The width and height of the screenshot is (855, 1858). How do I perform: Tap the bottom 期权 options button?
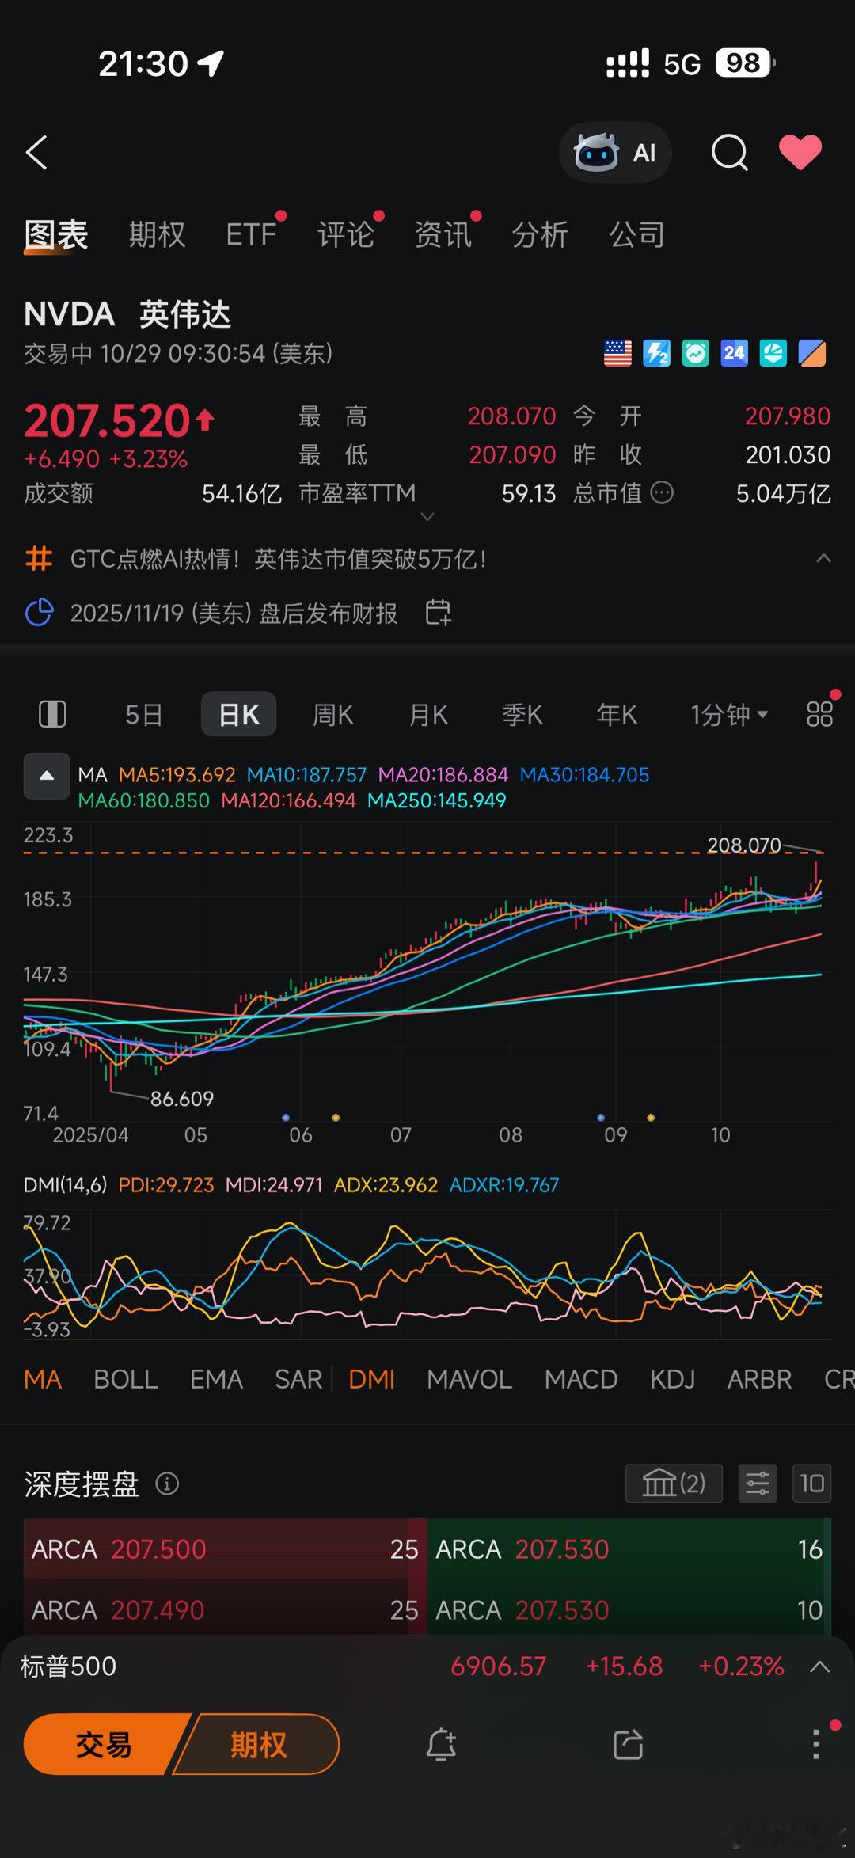tap(258, 1744)
